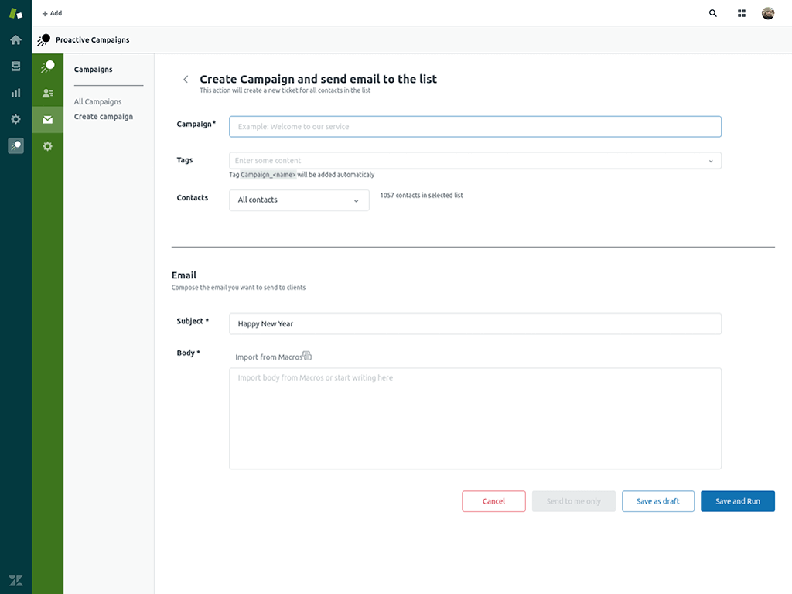This screenshot has height=594, width=792.
Task: Open the contacts list icon in the green sidebar
Action: 47,93
